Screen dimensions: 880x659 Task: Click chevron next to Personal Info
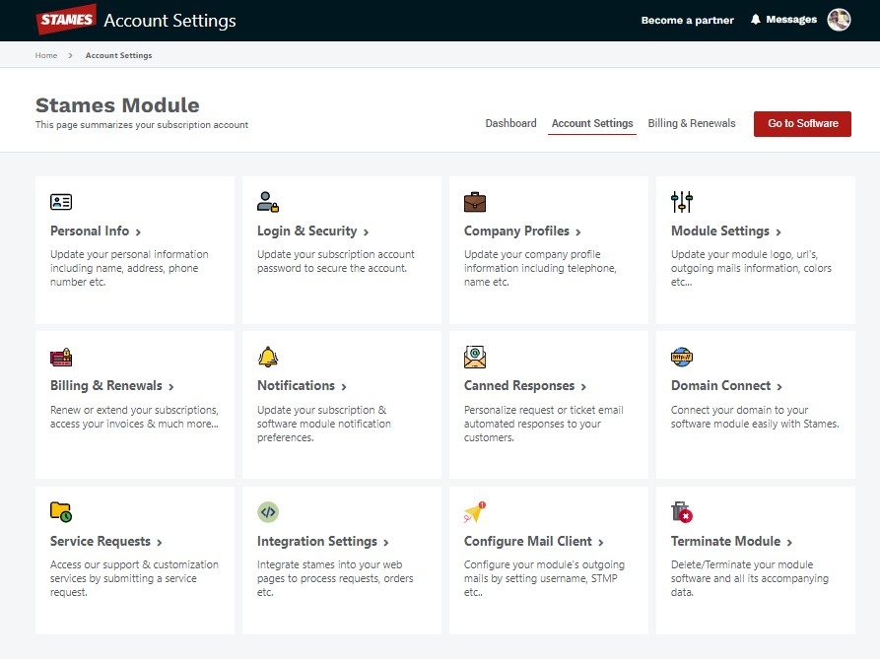138,232
